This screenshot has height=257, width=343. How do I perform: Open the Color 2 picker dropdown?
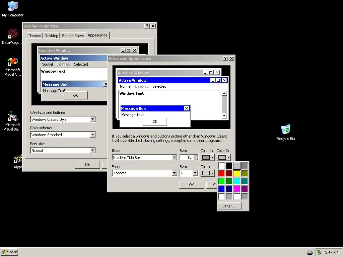pos(228,157)
